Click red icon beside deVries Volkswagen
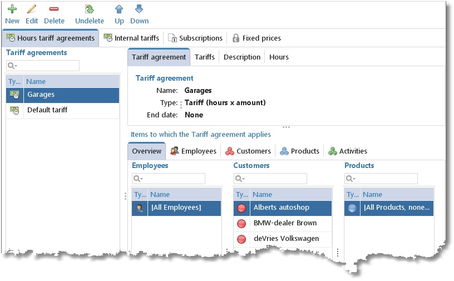Screen dimensions: 454x281 click(x=241, y=239)
